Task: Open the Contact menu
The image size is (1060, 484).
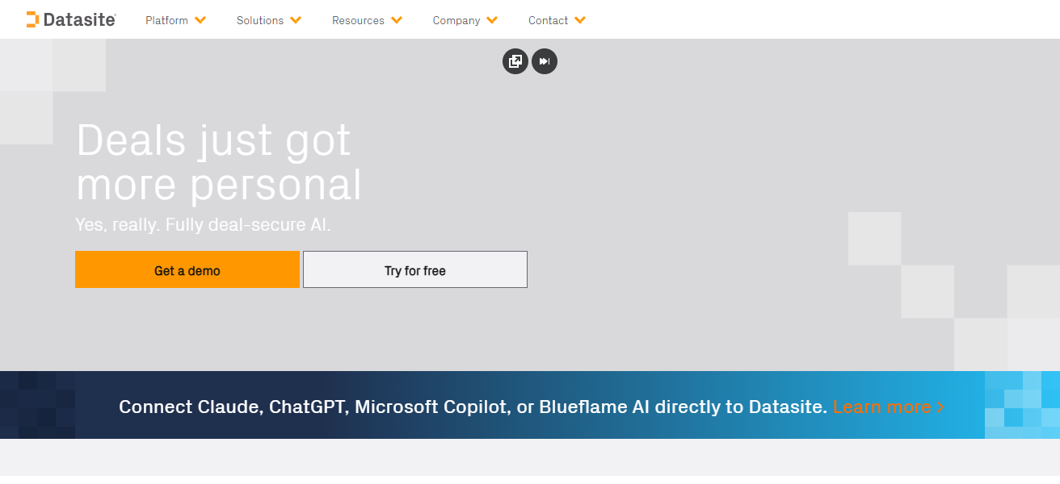Action: tap(549, 20)
